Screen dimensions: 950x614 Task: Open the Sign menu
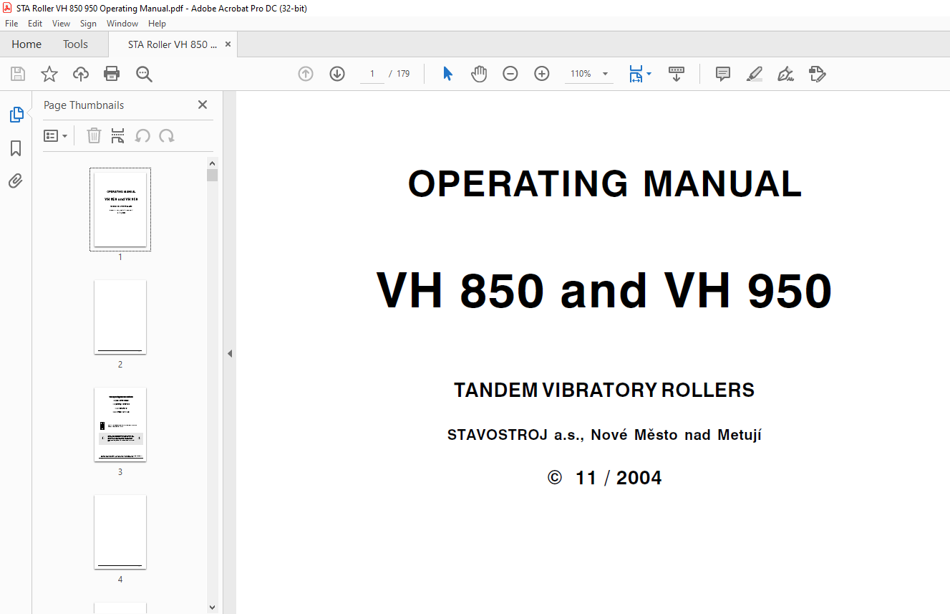tap(88, 24)
